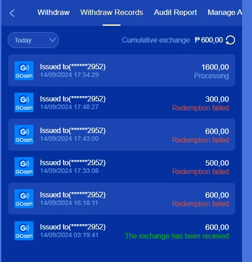252x262 pixels.
Task: Click the ₱600,00 cumulative total
Action: [x=209, y=40]
